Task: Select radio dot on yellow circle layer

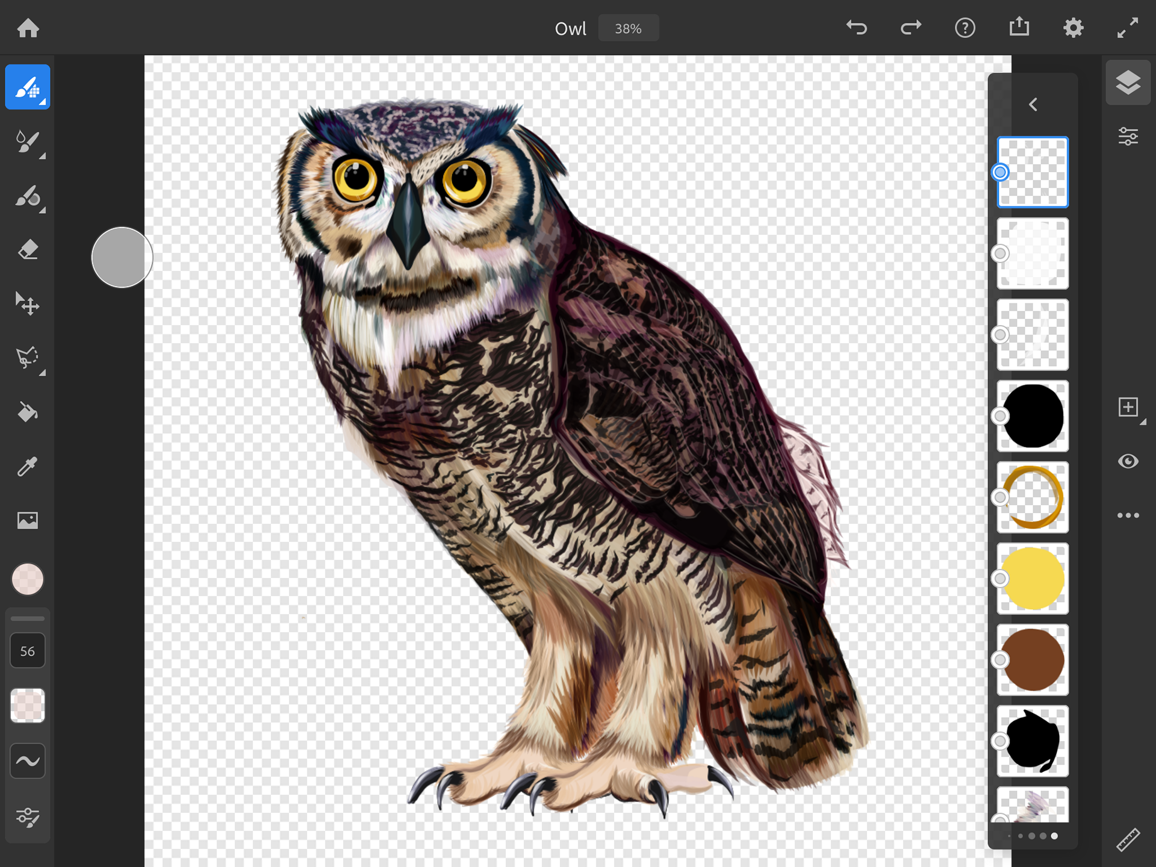Action: pos(1000,579)
